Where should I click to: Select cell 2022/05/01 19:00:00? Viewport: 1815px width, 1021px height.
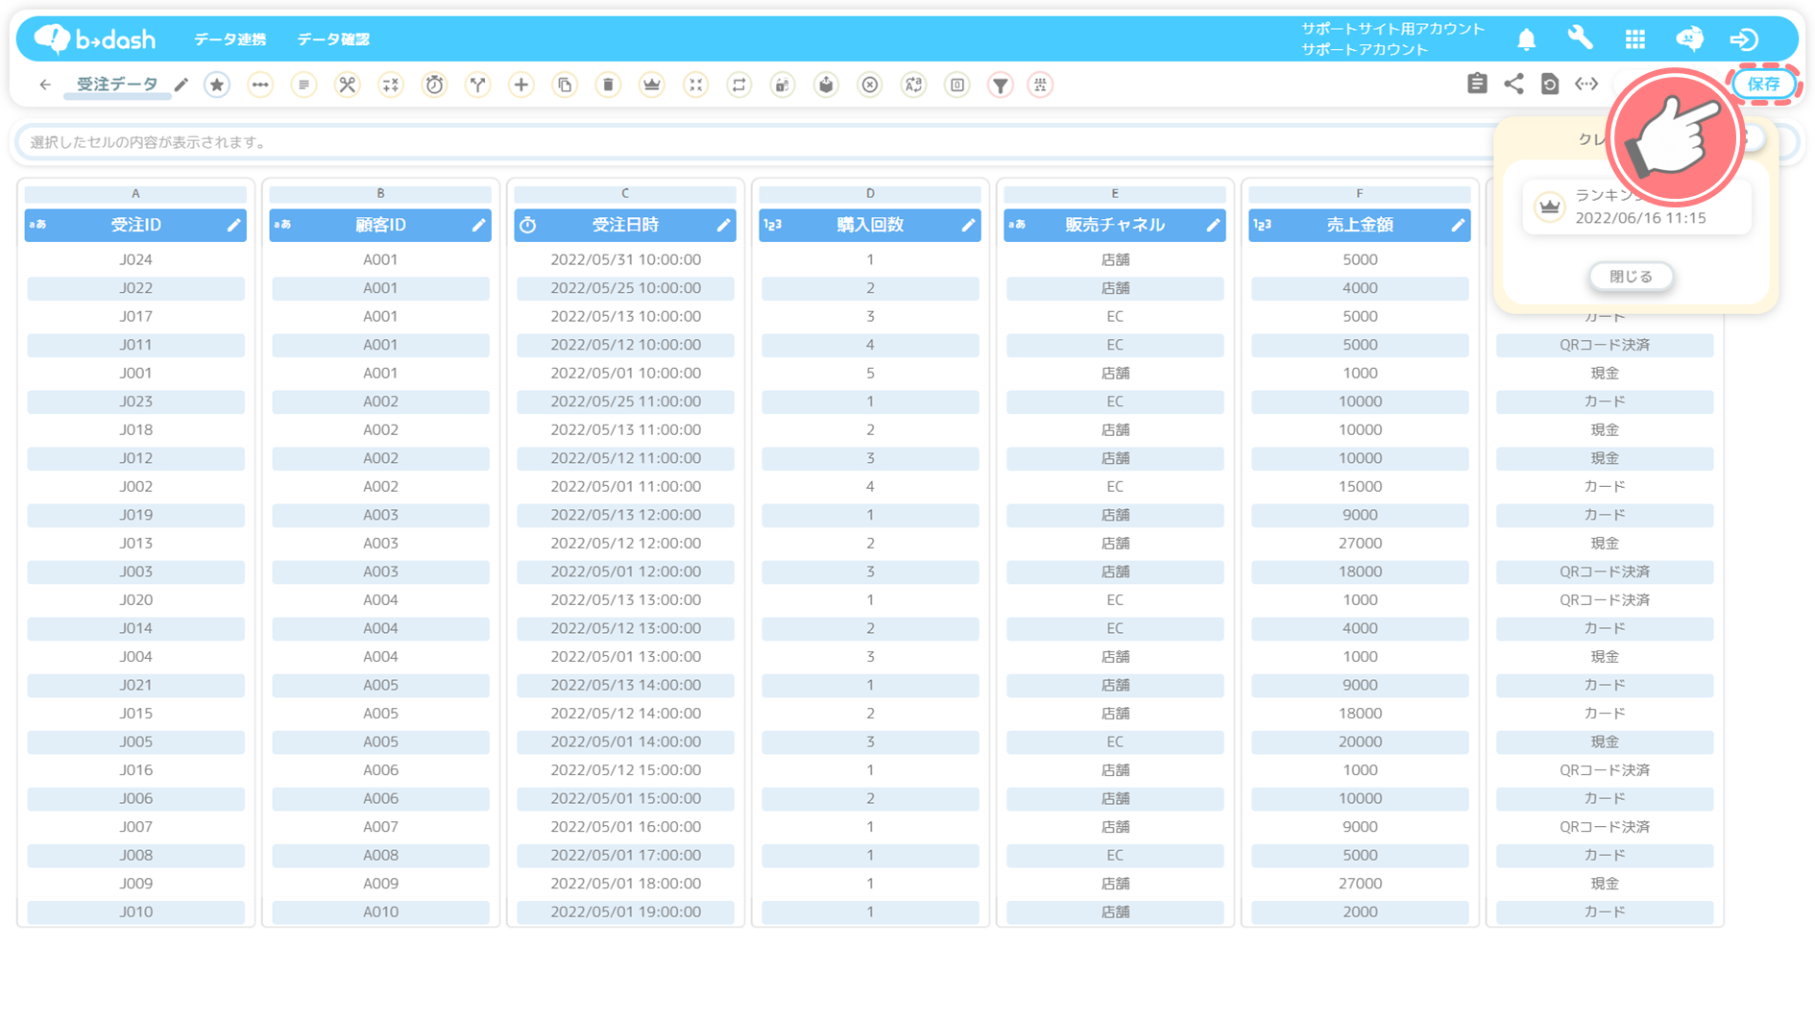point(625,912)
